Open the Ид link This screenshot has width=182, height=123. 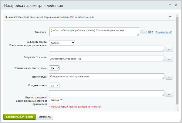click(x=151, y=32)
